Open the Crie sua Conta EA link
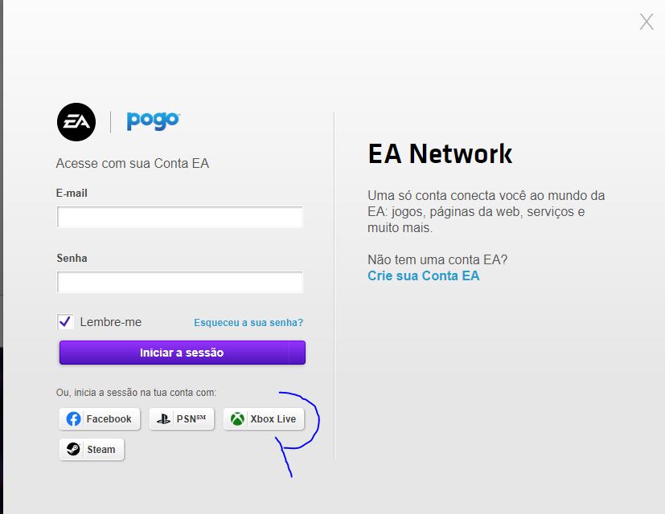The height and width of the screenshot is (514, 665). click(x=423, y=275)
